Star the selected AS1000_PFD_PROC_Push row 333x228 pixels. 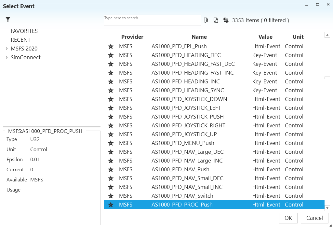(x=111, y=205)
